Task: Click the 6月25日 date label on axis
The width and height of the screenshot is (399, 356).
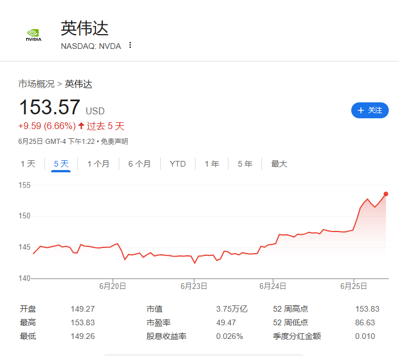Action: [354, 286]
